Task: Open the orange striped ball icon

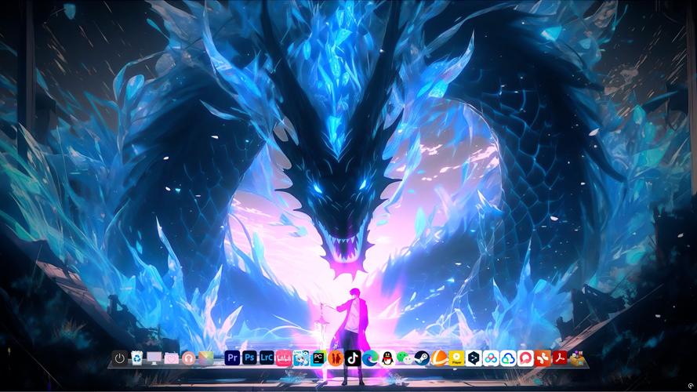Action: click(439, 358)
